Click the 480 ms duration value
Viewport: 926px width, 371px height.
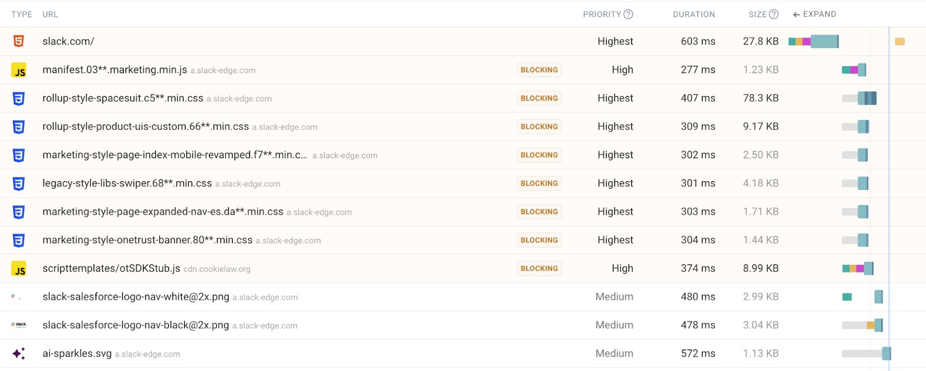pos(698,296)
